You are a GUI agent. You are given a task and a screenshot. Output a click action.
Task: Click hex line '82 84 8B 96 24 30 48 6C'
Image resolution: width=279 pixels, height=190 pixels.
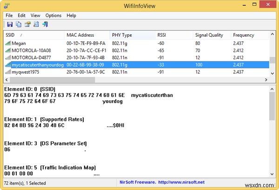coord(34,125)
